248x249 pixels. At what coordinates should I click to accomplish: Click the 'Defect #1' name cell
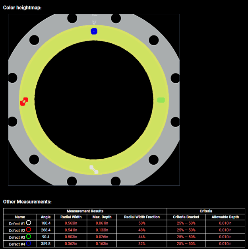coord(20,224)
